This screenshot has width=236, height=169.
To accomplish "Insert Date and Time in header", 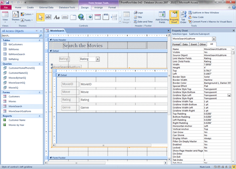I will pos(143,22).
